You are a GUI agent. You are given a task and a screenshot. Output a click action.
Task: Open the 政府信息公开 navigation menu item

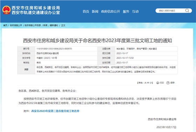point(111,12)
